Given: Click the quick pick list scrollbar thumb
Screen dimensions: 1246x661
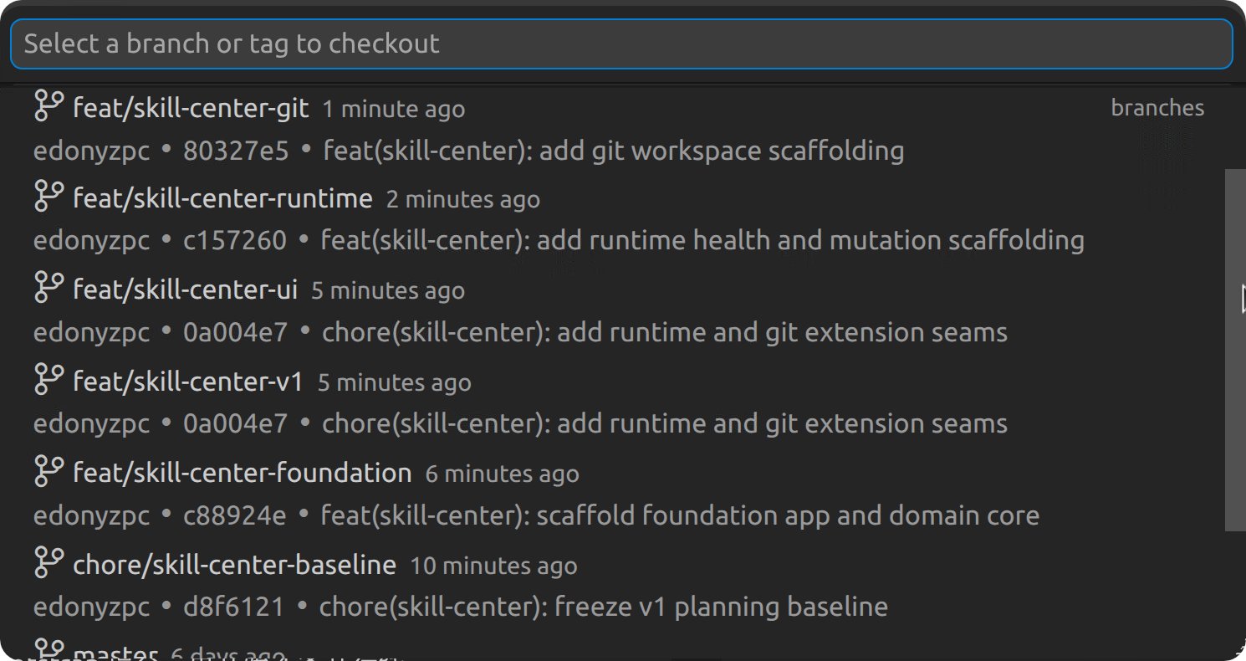Looking at the screenshot, I should tap(1235, 349).
